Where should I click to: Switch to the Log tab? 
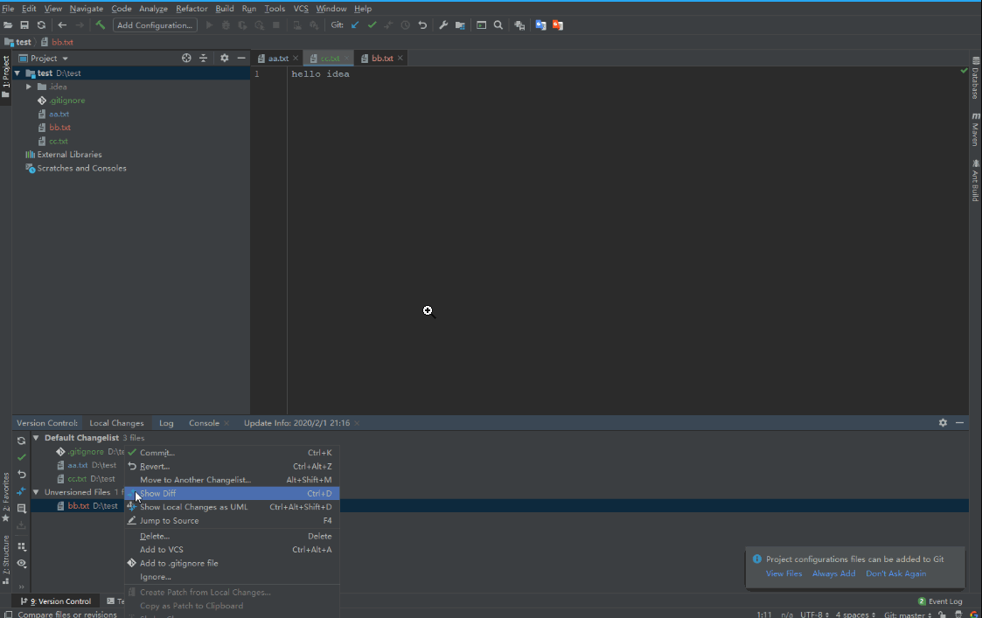pos(166,423)
